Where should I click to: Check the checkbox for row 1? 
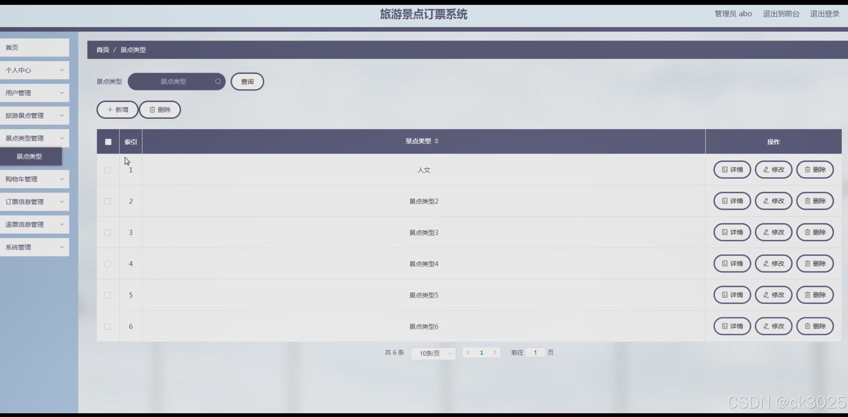tap(107, 170)
